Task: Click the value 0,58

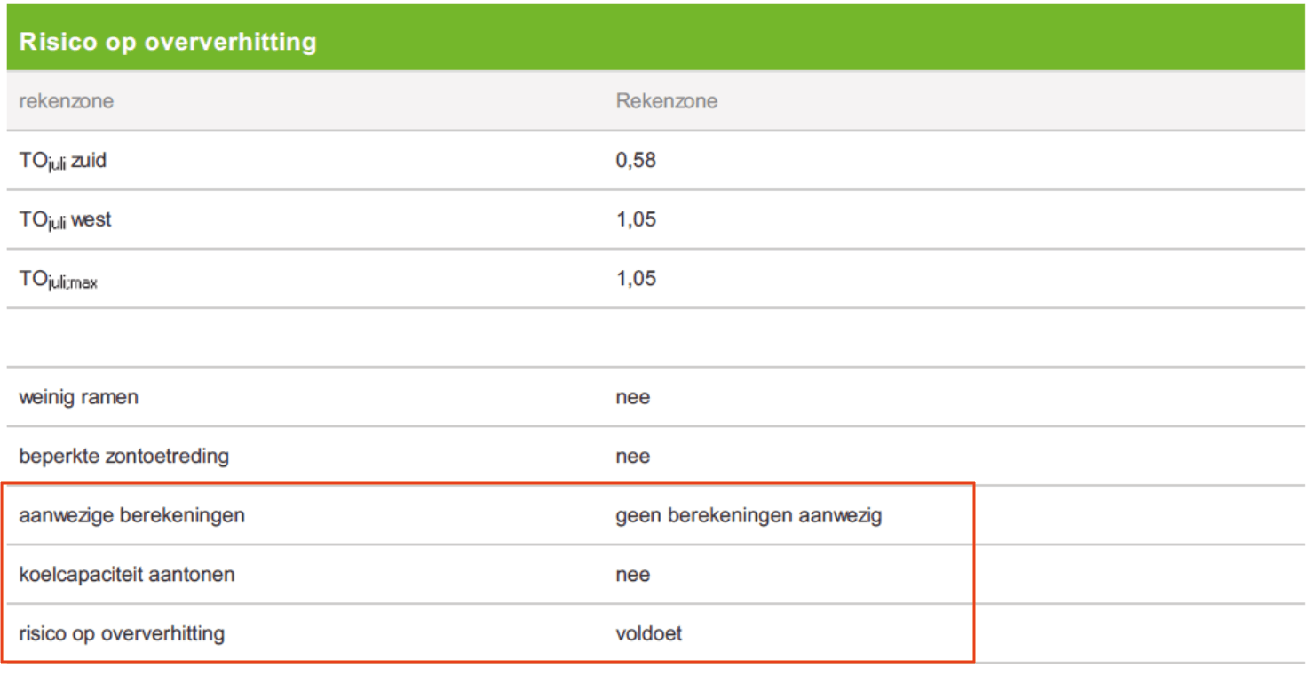Action: [x=636, y=161]
